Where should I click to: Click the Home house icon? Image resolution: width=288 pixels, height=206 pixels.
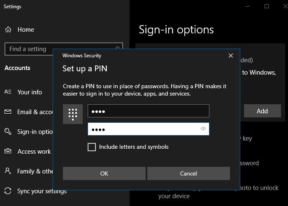point(8,29)
